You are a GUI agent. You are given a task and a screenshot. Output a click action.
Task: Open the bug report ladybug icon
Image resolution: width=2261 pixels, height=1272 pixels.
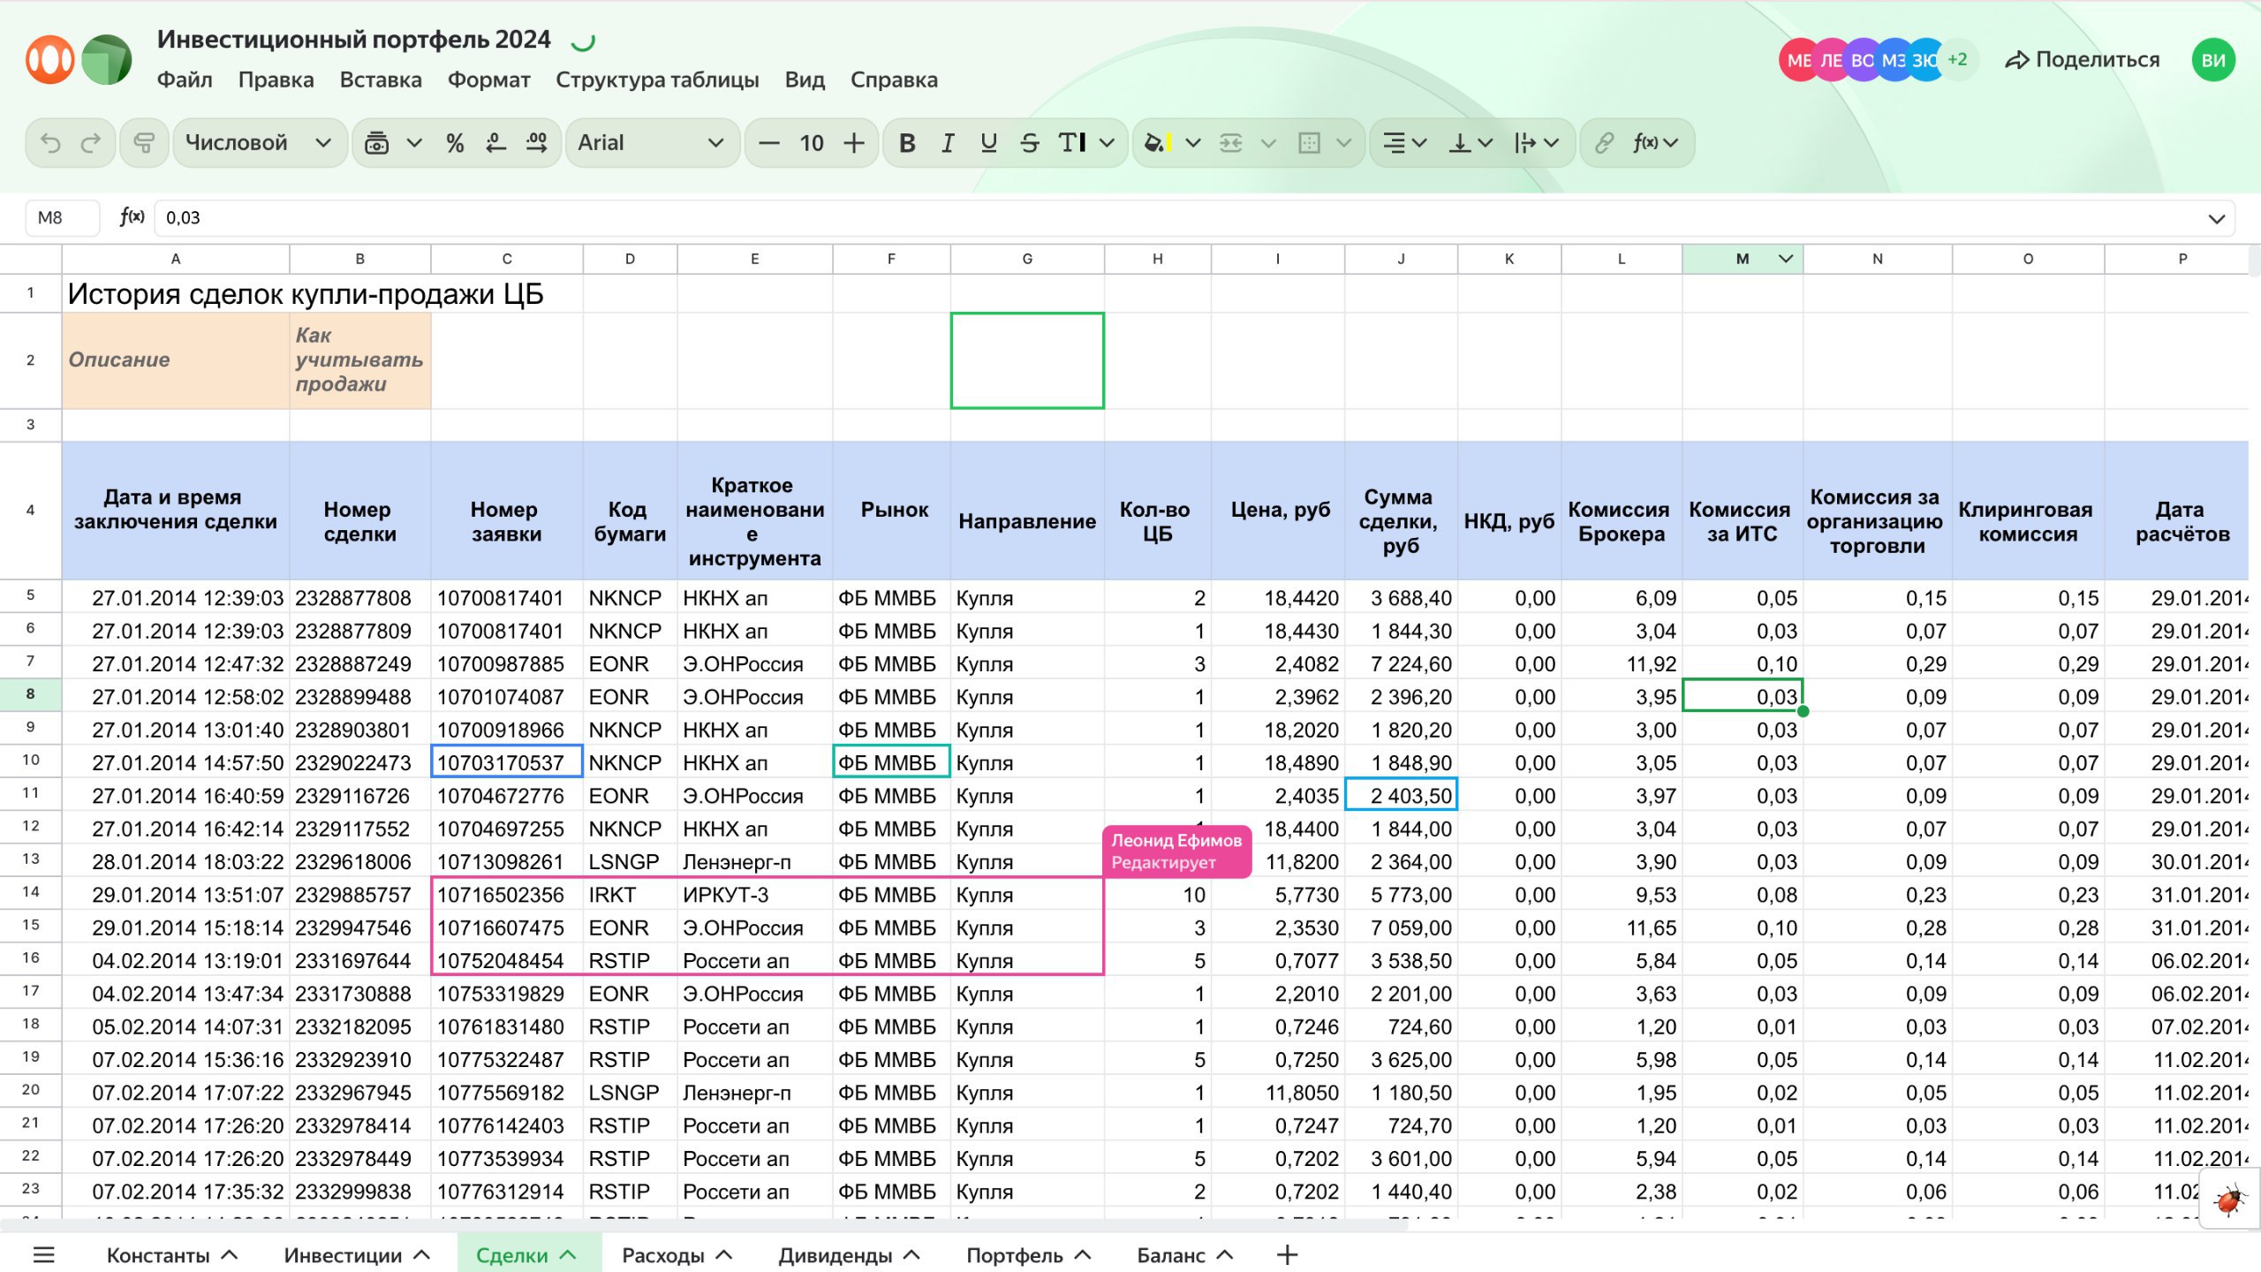tap(2229, 1200)
